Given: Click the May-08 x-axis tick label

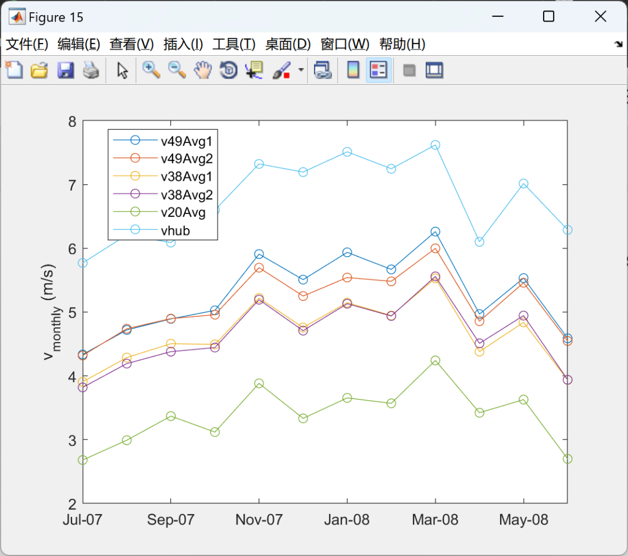Looking at the screenshot, I should 523,519.
